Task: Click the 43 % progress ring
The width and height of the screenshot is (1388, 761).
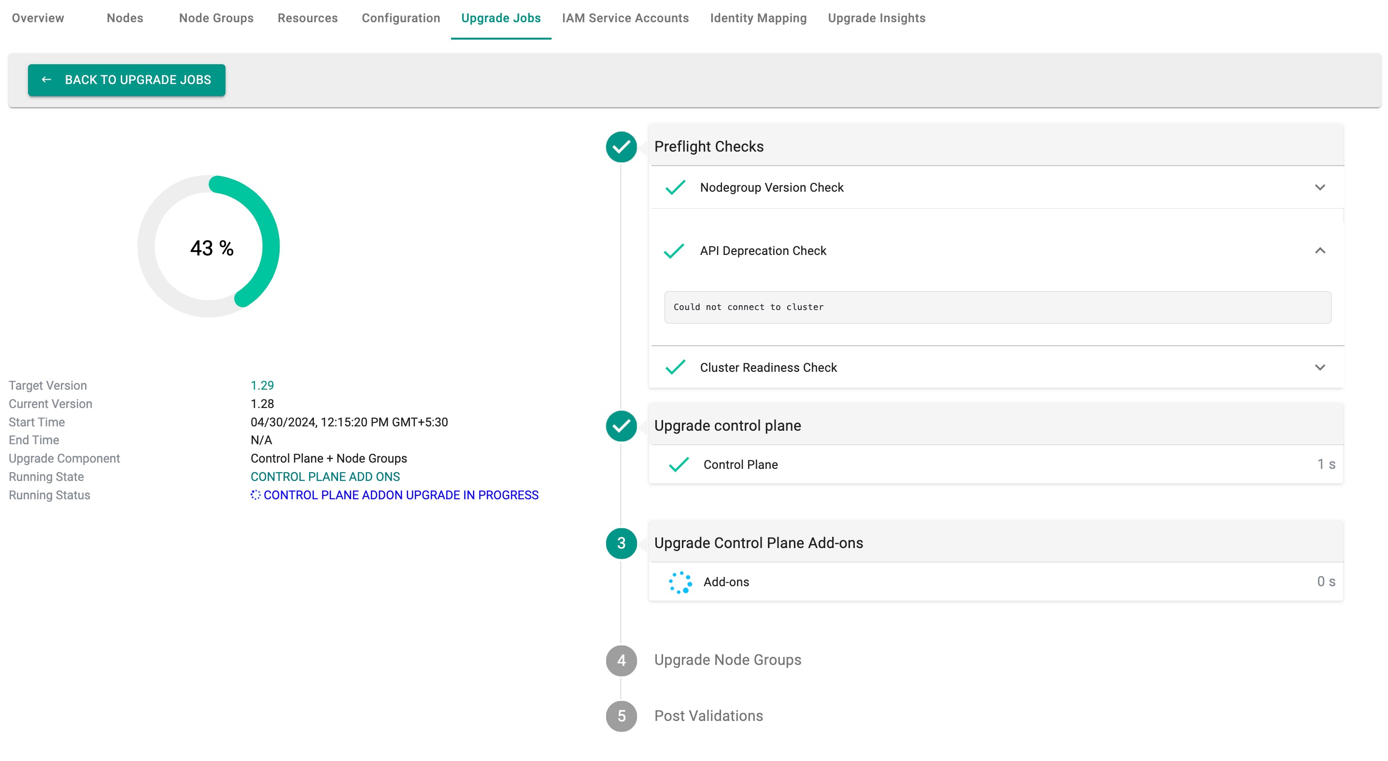Action: (209, 246)
